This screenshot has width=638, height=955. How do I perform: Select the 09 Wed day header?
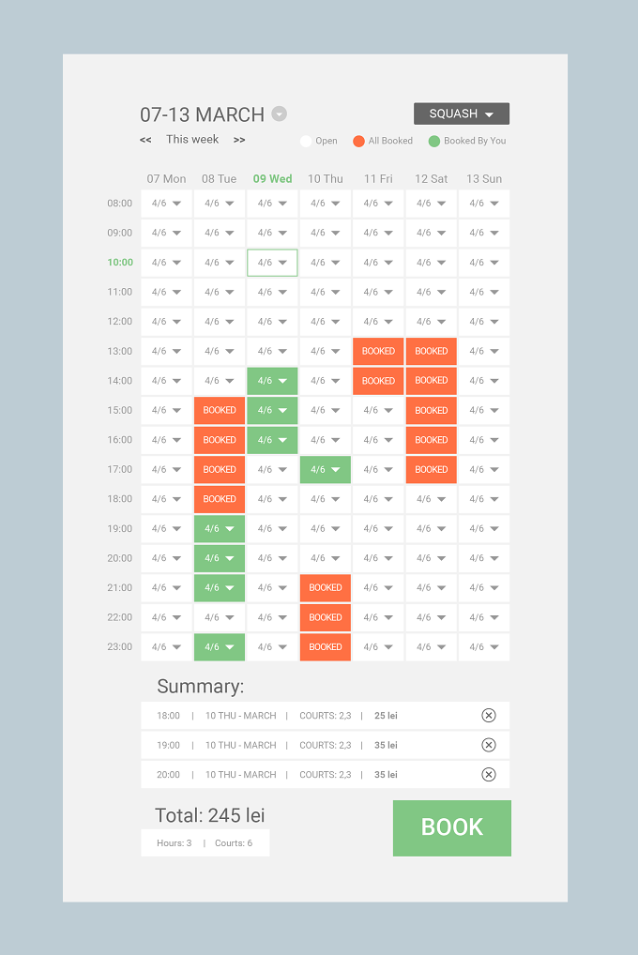272,179
